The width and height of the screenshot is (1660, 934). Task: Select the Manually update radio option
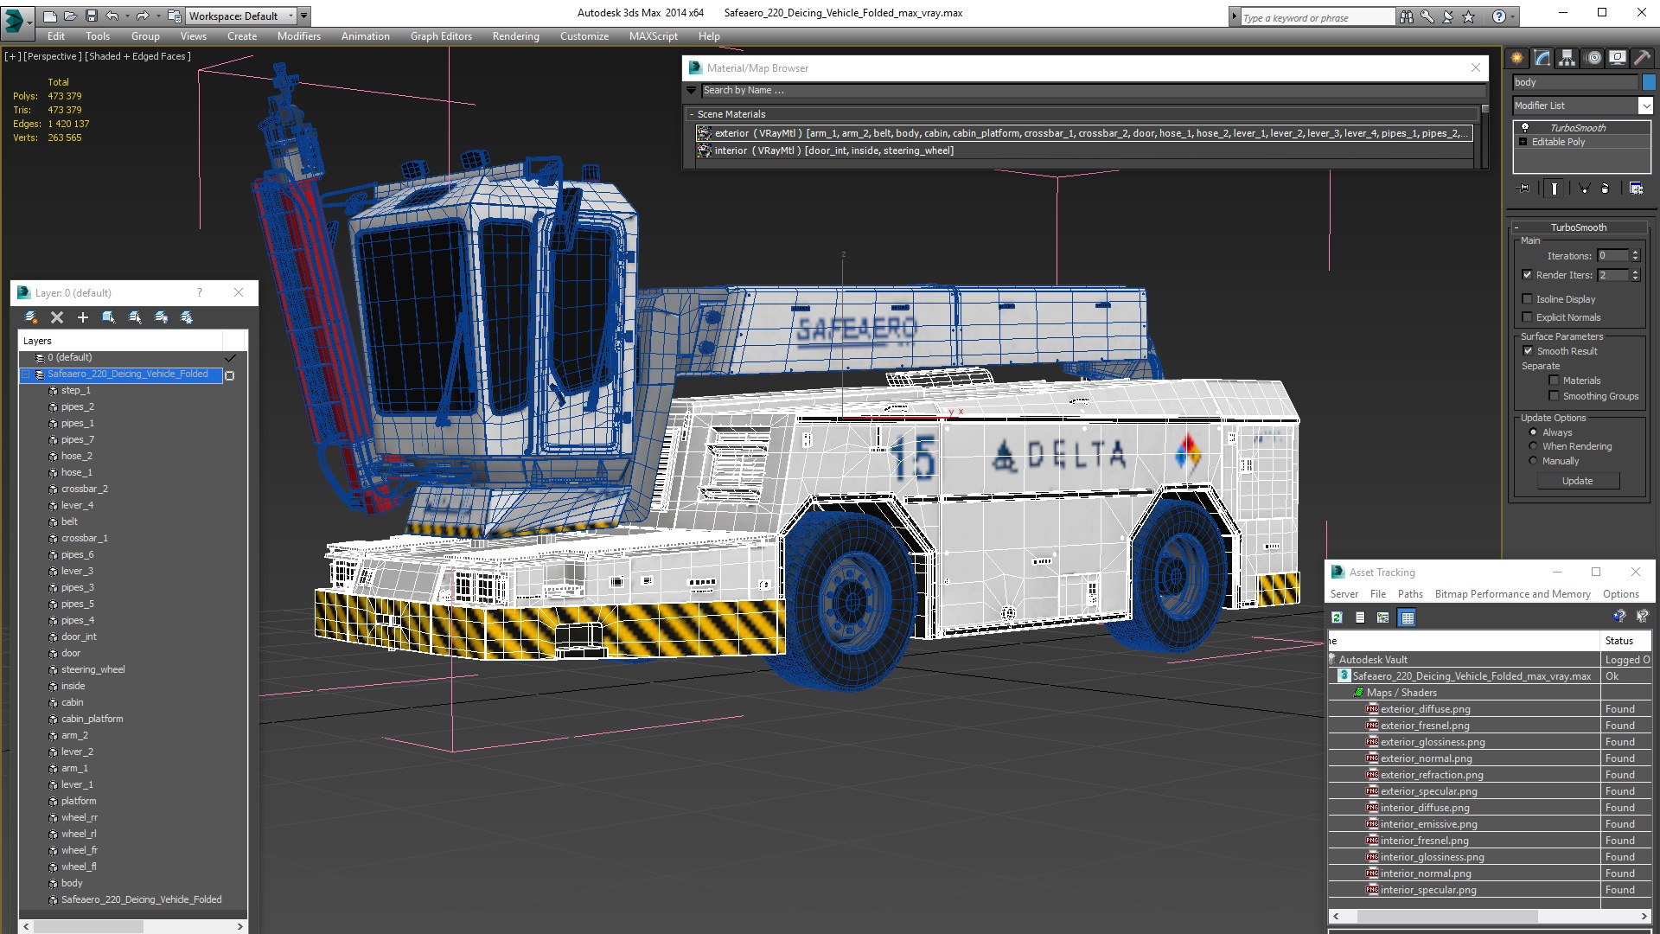(1534, 461)
